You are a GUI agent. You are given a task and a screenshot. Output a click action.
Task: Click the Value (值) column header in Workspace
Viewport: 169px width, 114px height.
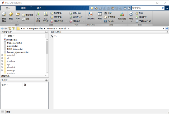pyautogui.click(x=34, y=85)
